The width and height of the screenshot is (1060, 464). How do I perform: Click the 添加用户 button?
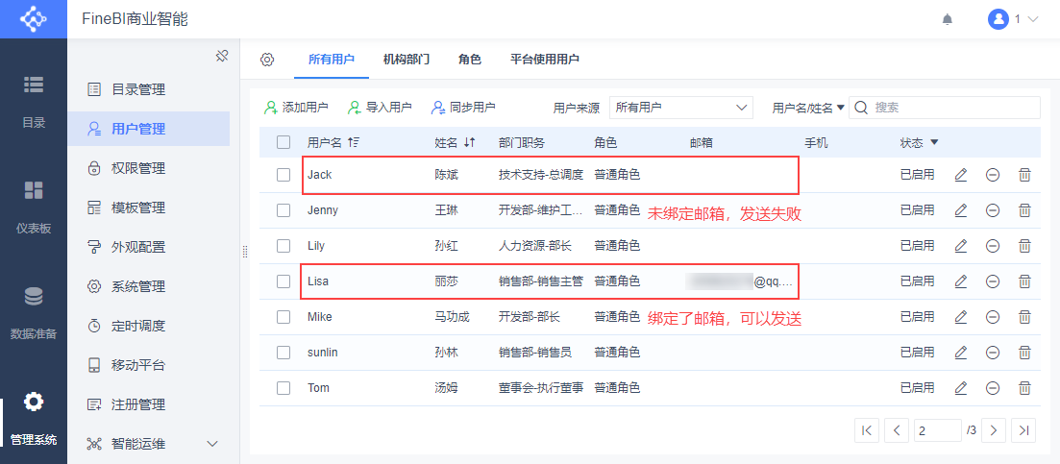click(x=296, y=108)
